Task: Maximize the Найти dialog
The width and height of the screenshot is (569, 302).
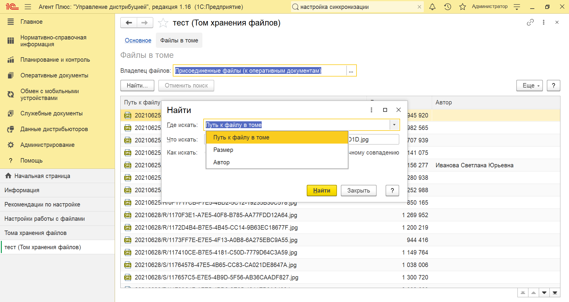Action: click(385, 110)
